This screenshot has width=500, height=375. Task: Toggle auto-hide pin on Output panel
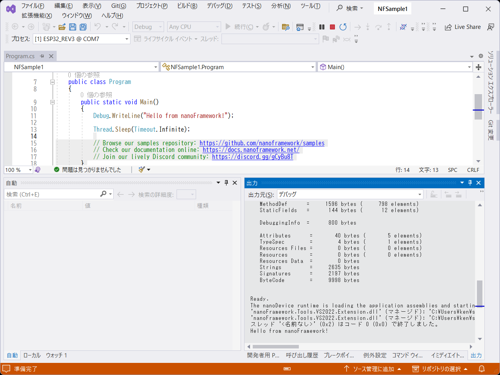point(470,183)
